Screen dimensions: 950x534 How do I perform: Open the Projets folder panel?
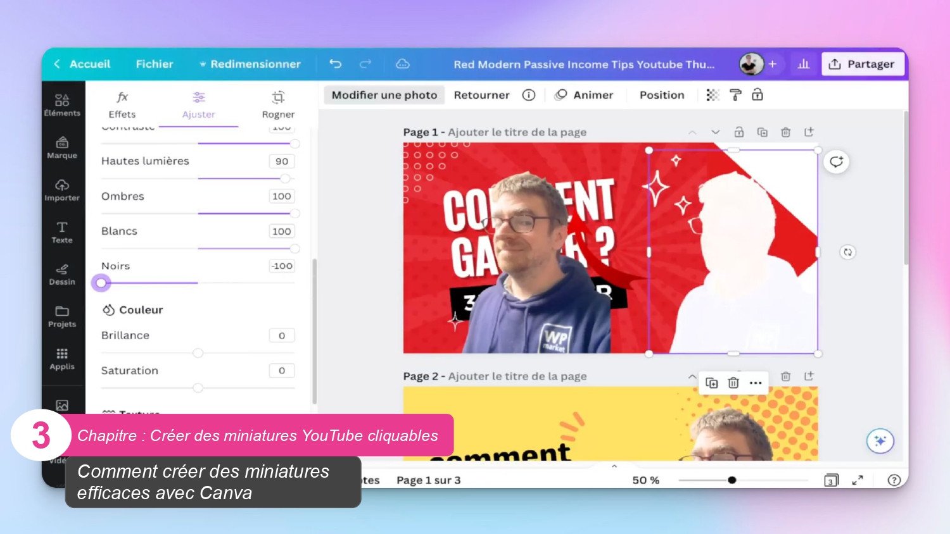pos(62,316)
